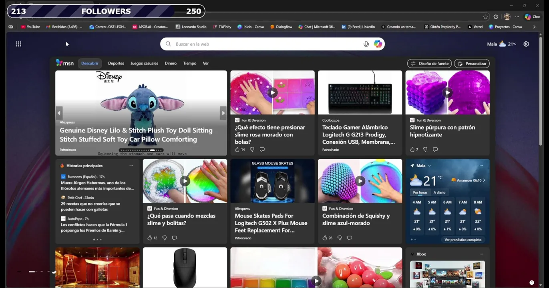The height and width of the screenshot is (288, 549).
Task: Click the Diseño de fuente button
Action: [x=429, y=64]
